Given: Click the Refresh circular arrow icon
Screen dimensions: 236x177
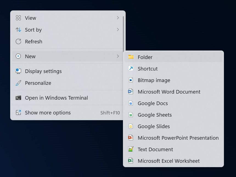Looking at the screenshot, I should pyautogui.click(x=18, y=41).
